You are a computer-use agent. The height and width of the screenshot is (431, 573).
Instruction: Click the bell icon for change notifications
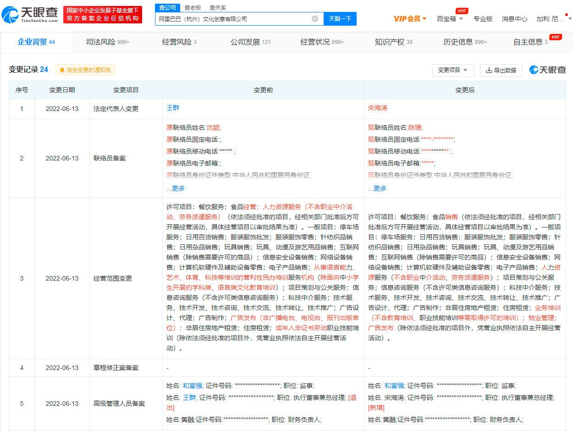[x=62, y=70]
